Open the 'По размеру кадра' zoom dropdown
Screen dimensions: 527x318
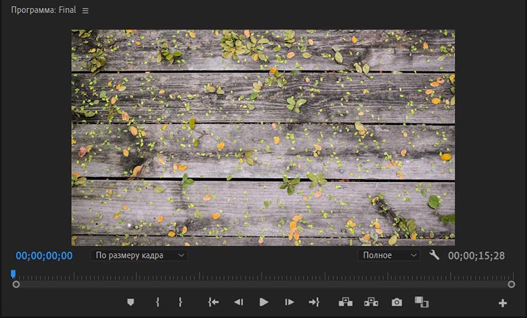tap(139, 255)
